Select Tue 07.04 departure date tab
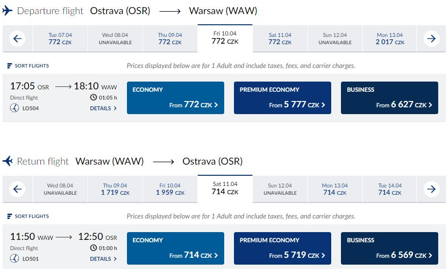Viewport: 446px width, 269px height. [60, 39]
